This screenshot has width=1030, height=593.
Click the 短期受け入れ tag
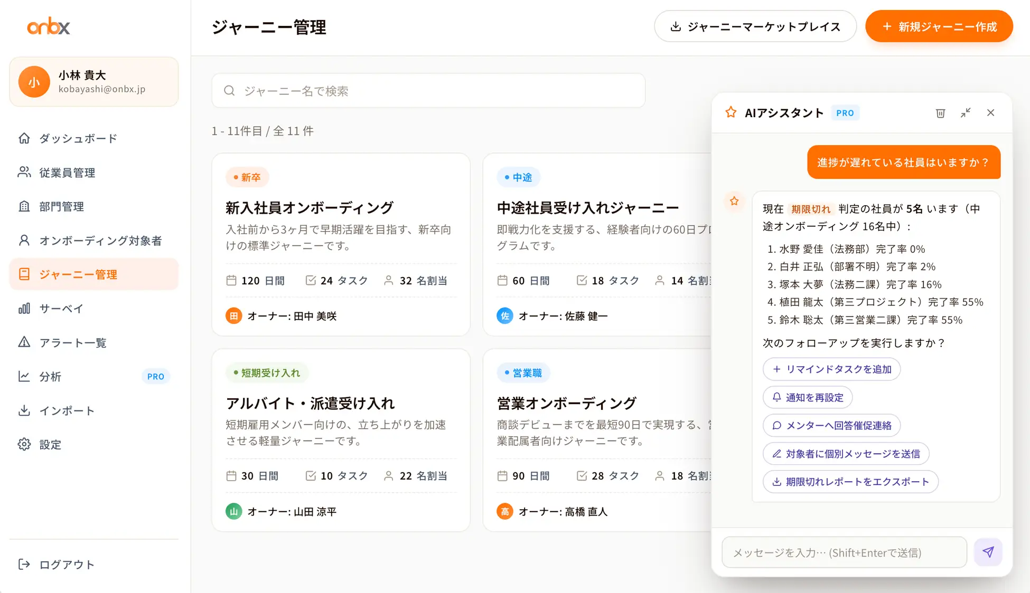click(267, 373)
